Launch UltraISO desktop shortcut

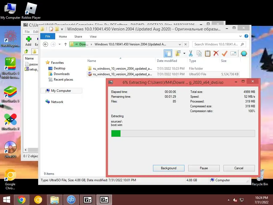[10, 149]
